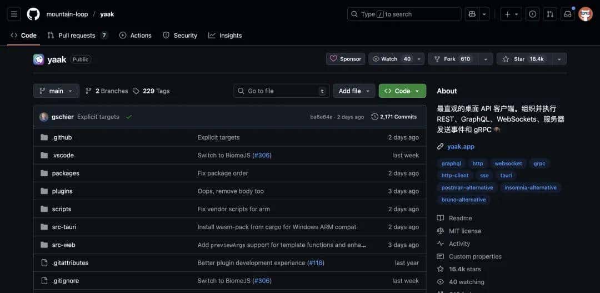The image size is (600, 293).
Task: Open the .gitignore file
Action: point(66,281)
